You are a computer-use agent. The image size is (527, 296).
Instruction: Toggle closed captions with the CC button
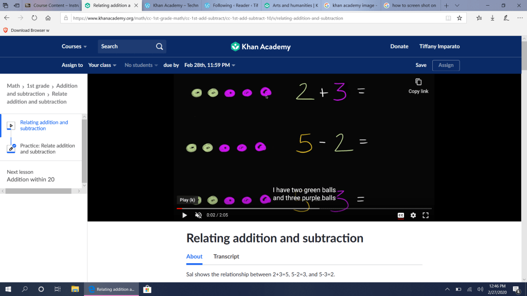[x=401, y=215]
